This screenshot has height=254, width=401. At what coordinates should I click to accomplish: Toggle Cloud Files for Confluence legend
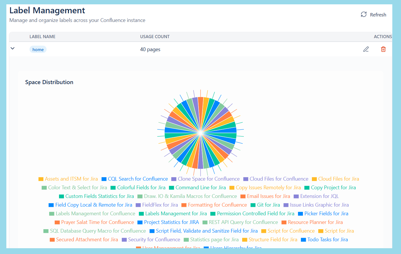point(276,179)
